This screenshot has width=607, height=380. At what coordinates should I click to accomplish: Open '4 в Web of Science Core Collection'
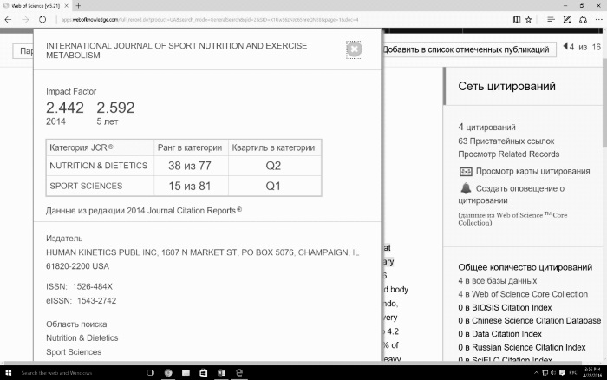523,294
